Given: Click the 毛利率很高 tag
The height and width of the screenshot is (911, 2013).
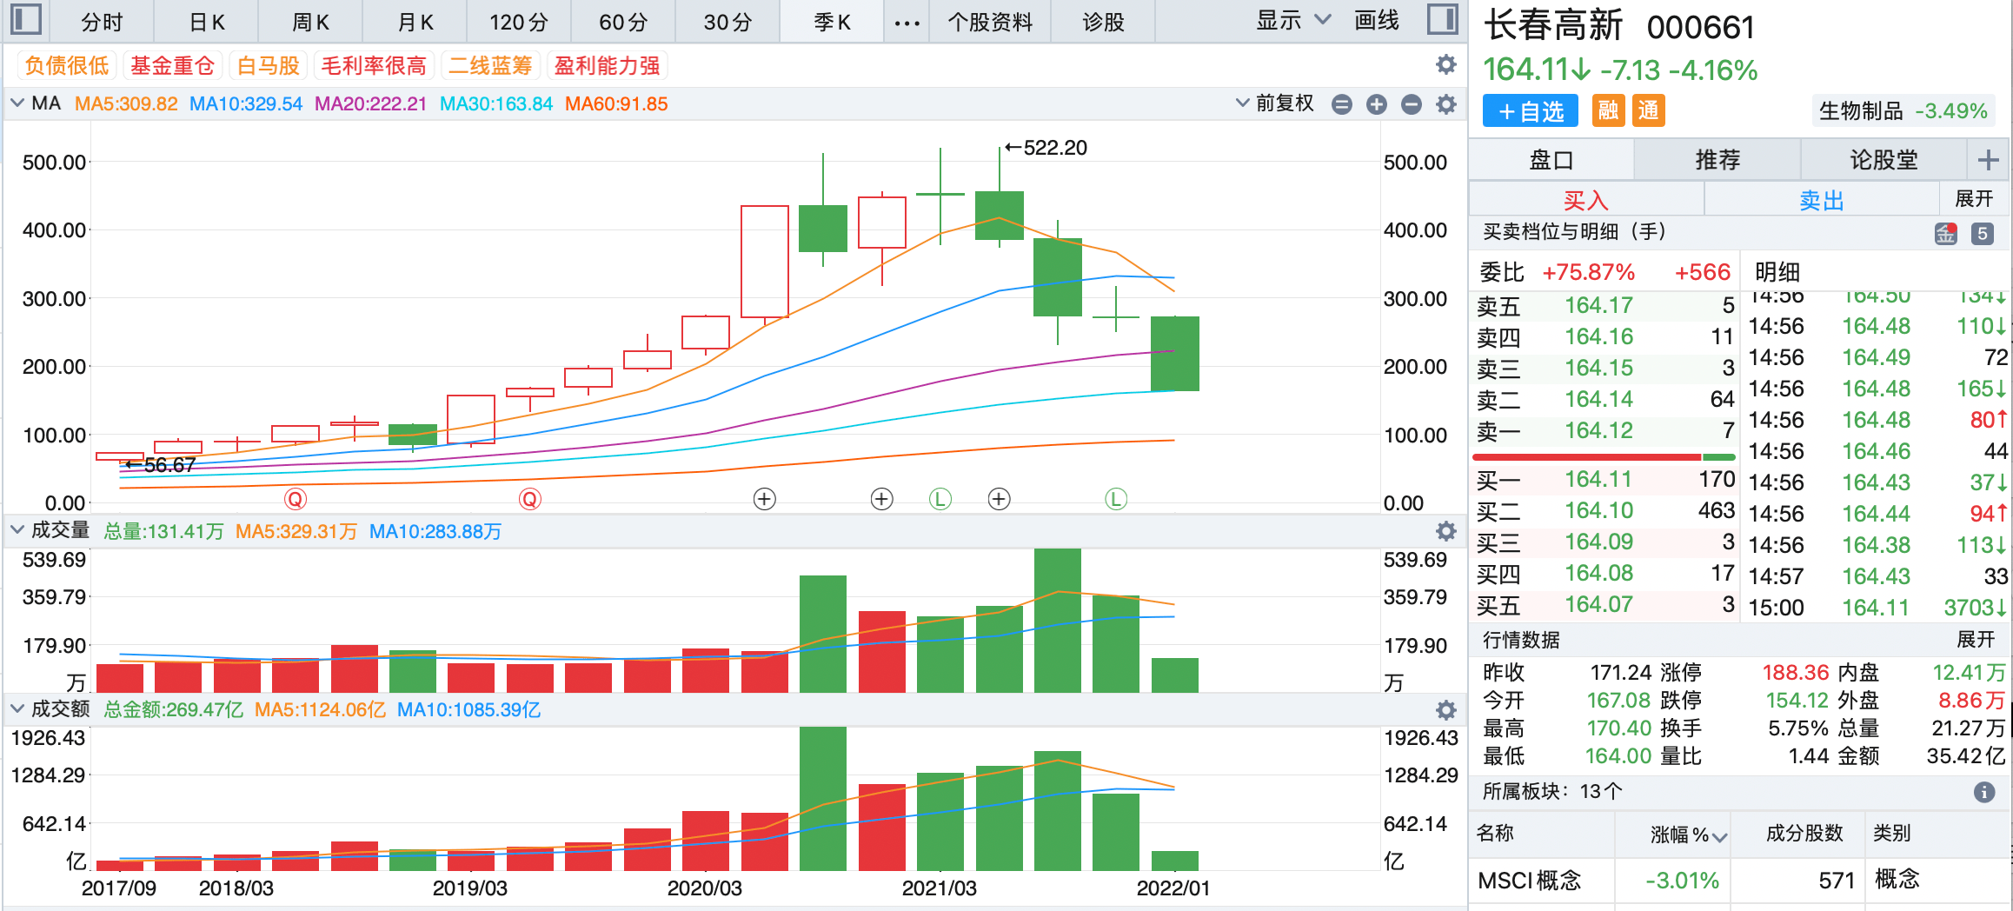Looking at the screenshot, I should tap(374, 65).
